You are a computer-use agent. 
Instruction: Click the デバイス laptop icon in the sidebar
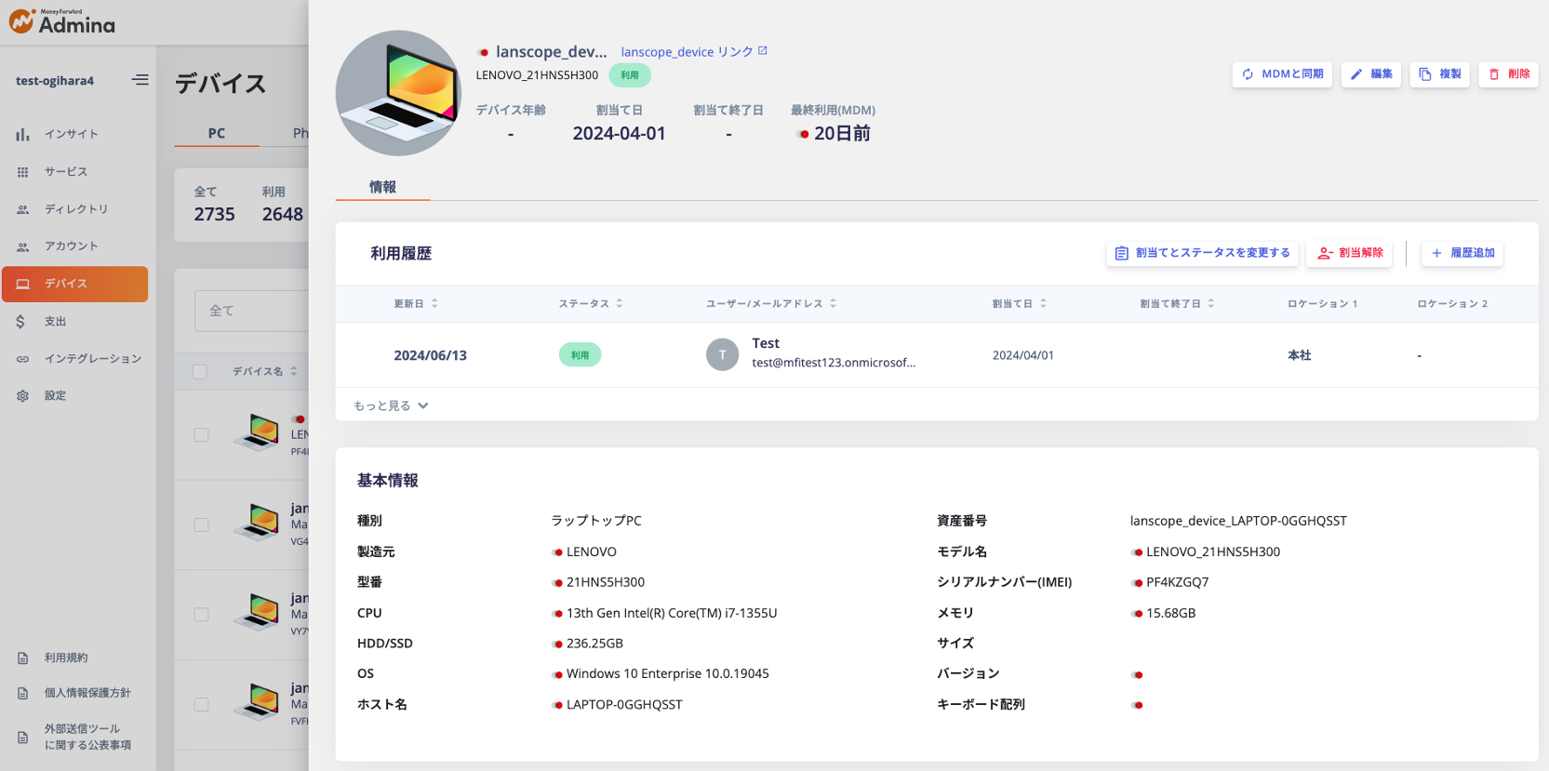point(22,284)
